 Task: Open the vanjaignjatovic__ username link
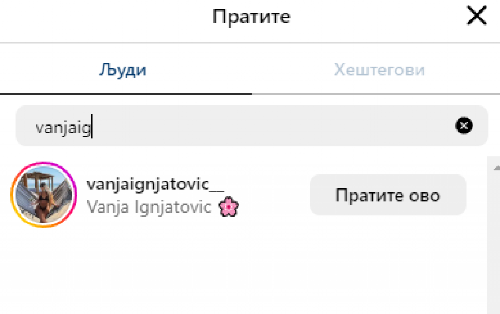pos(155,185)
